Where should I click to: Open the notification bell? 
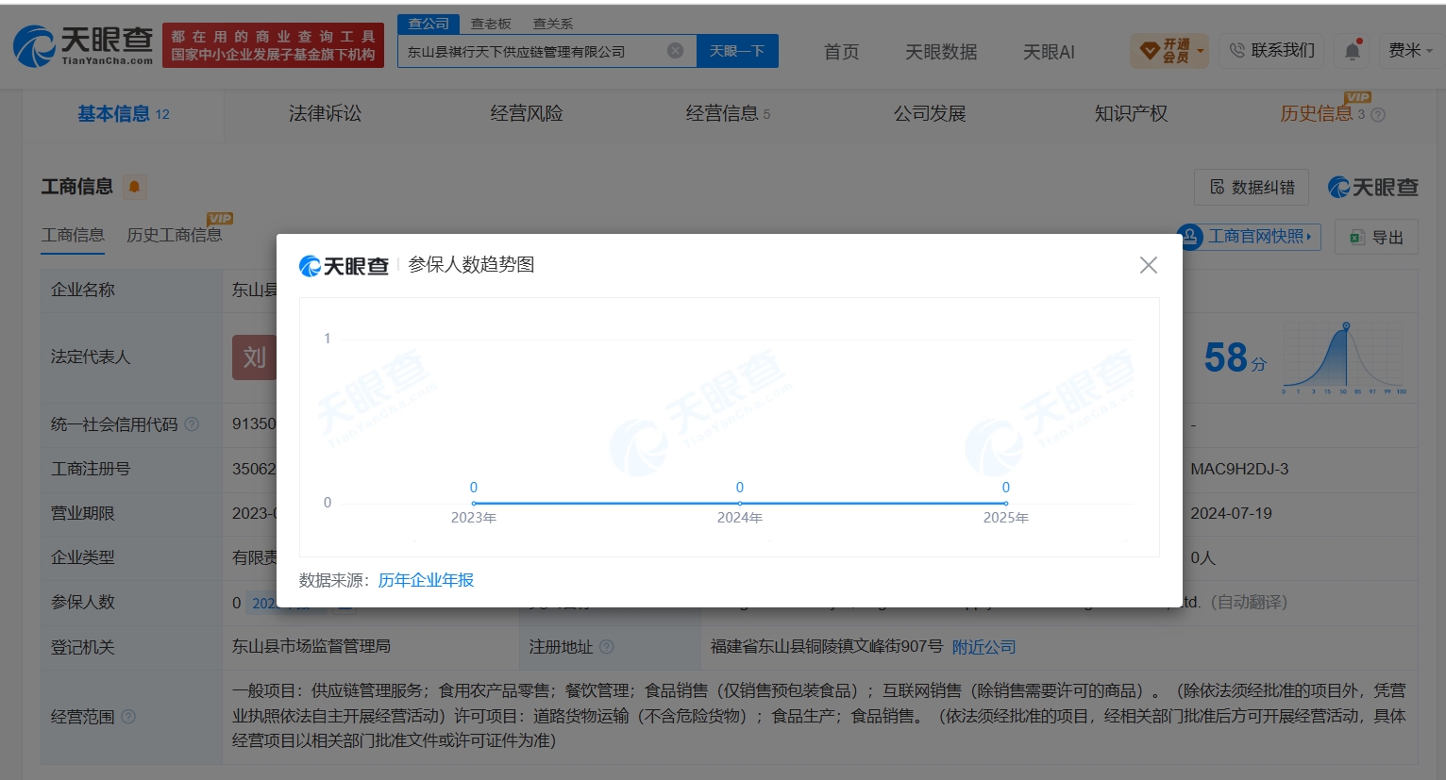(x=1353, y=51)
